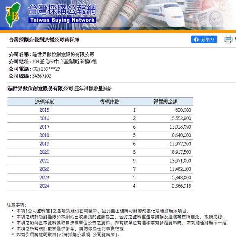Click the company tax ID 54367102
The image size is (236, 243).
click(x=42, y=76)
